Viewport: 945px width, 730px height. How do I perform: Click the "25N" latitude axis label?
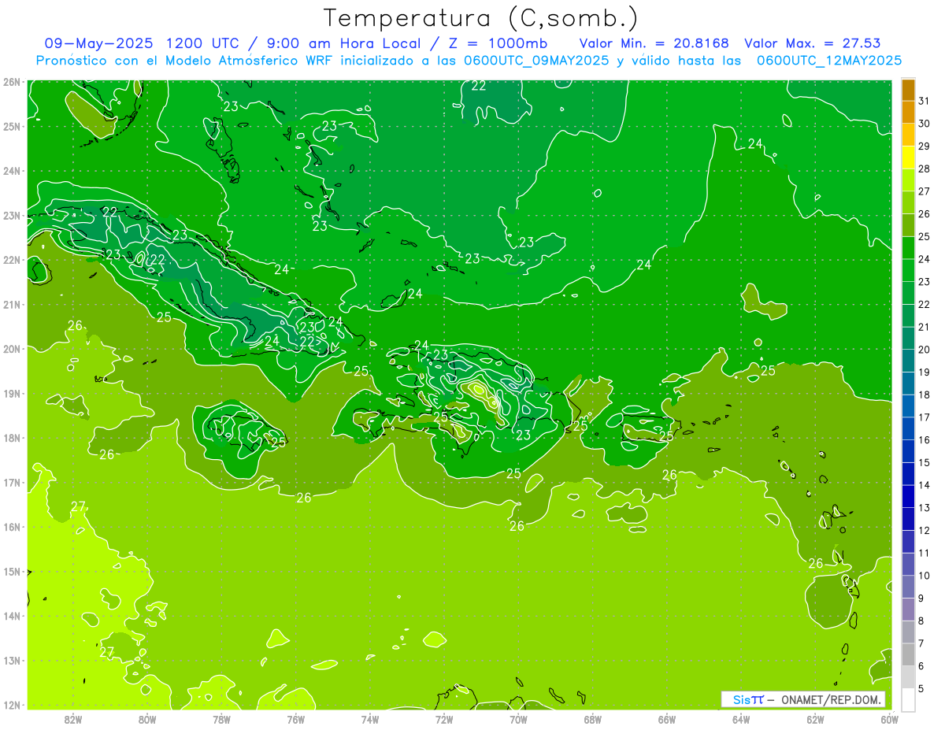(12, 126)
